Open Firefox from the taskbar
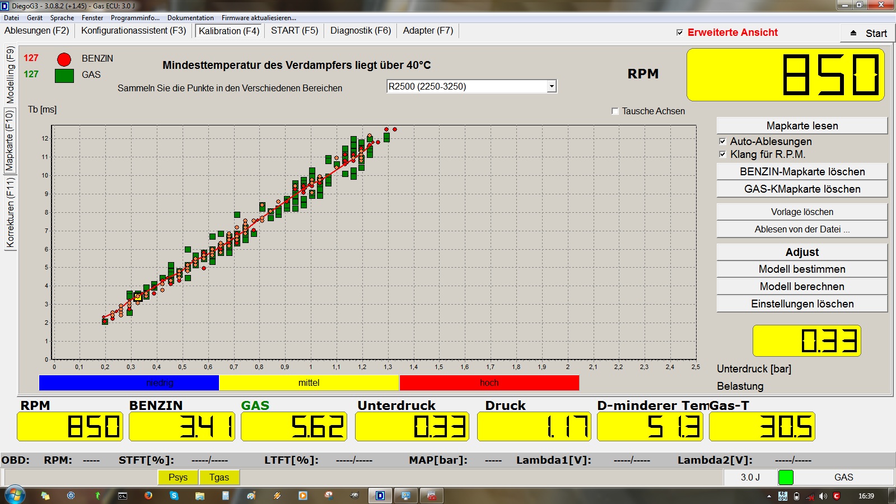Image resolution: width=896 pixels, height=504 pixels. [148, 496]
